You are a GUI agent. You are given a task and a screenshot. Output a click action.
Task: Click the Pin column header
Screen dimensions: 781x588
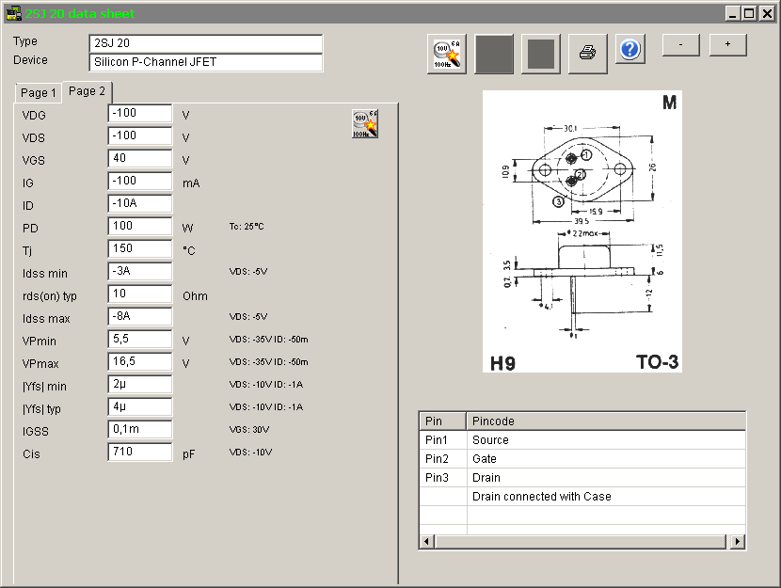click(x=443, y=421)
